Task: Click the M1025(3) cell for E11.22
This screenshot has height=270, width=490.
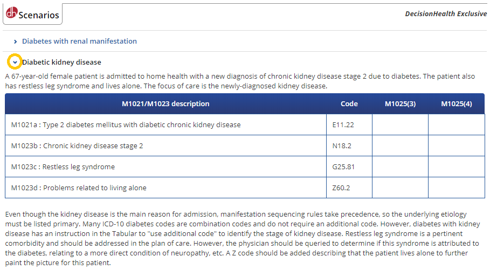Action: click(400, 125)
